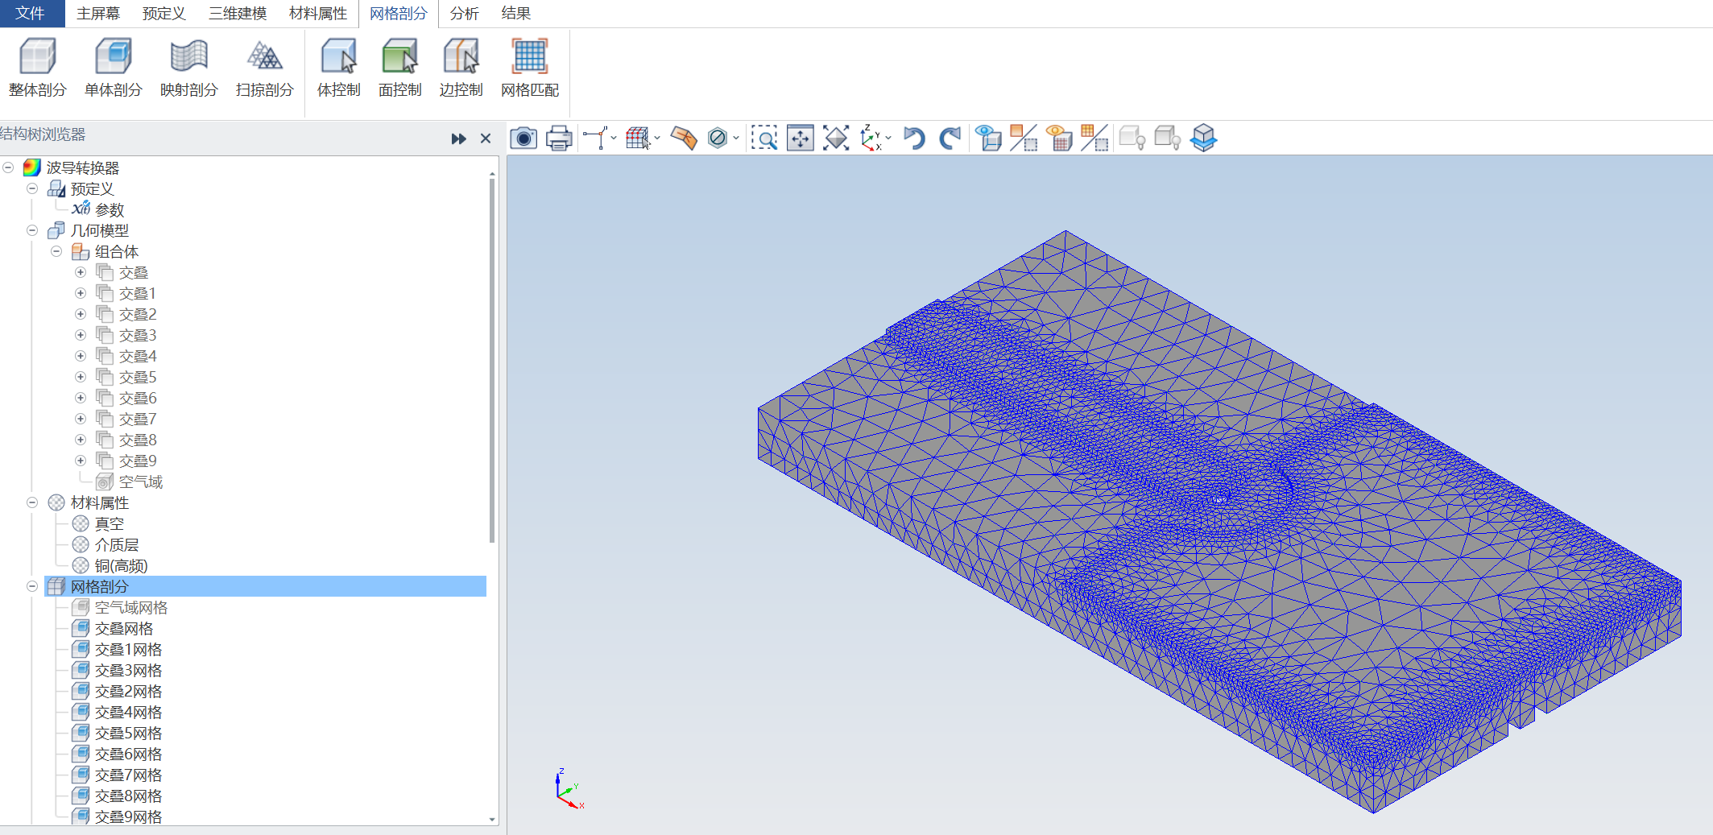Open dropdown arrow beside mesh selection icon
The image size is (1713, 835).
657,138
